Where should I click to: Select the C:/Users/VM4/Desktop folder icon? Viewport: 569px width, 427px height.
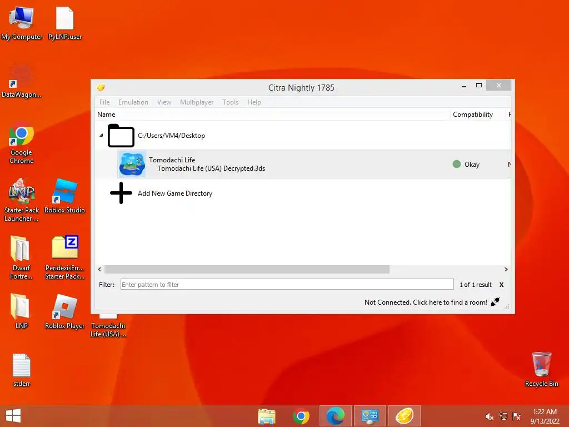pos(121,136)
